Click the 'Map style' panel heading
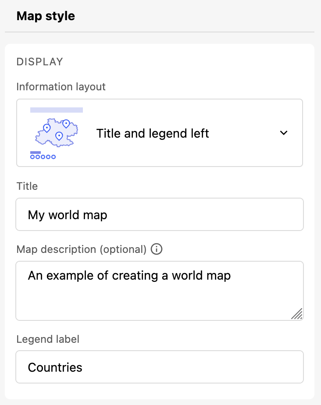 point(46,16)
